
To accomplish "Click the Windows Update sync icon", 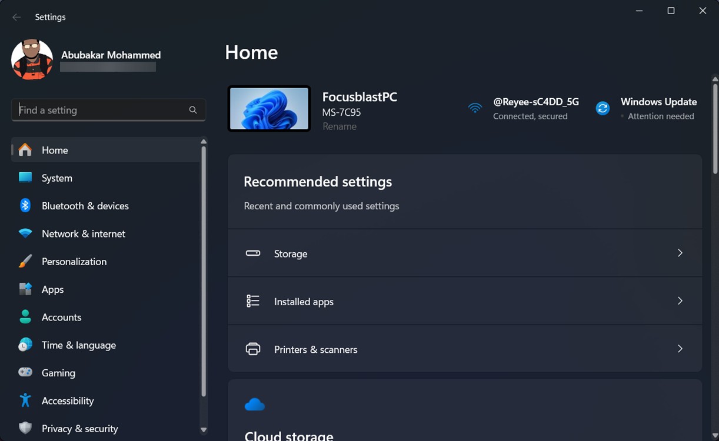I will pos(603,108).
